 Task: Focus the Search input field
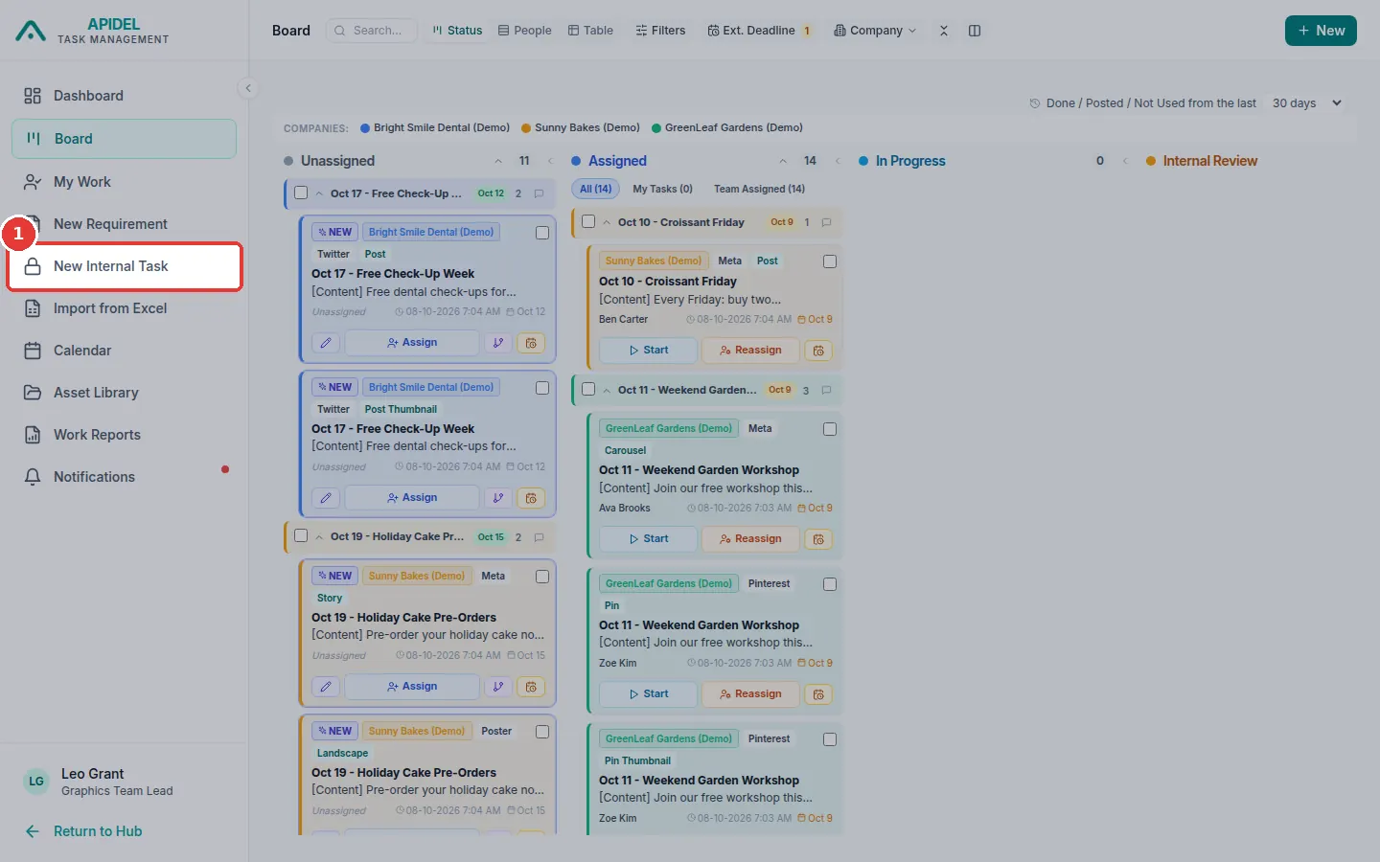[372, 31]
